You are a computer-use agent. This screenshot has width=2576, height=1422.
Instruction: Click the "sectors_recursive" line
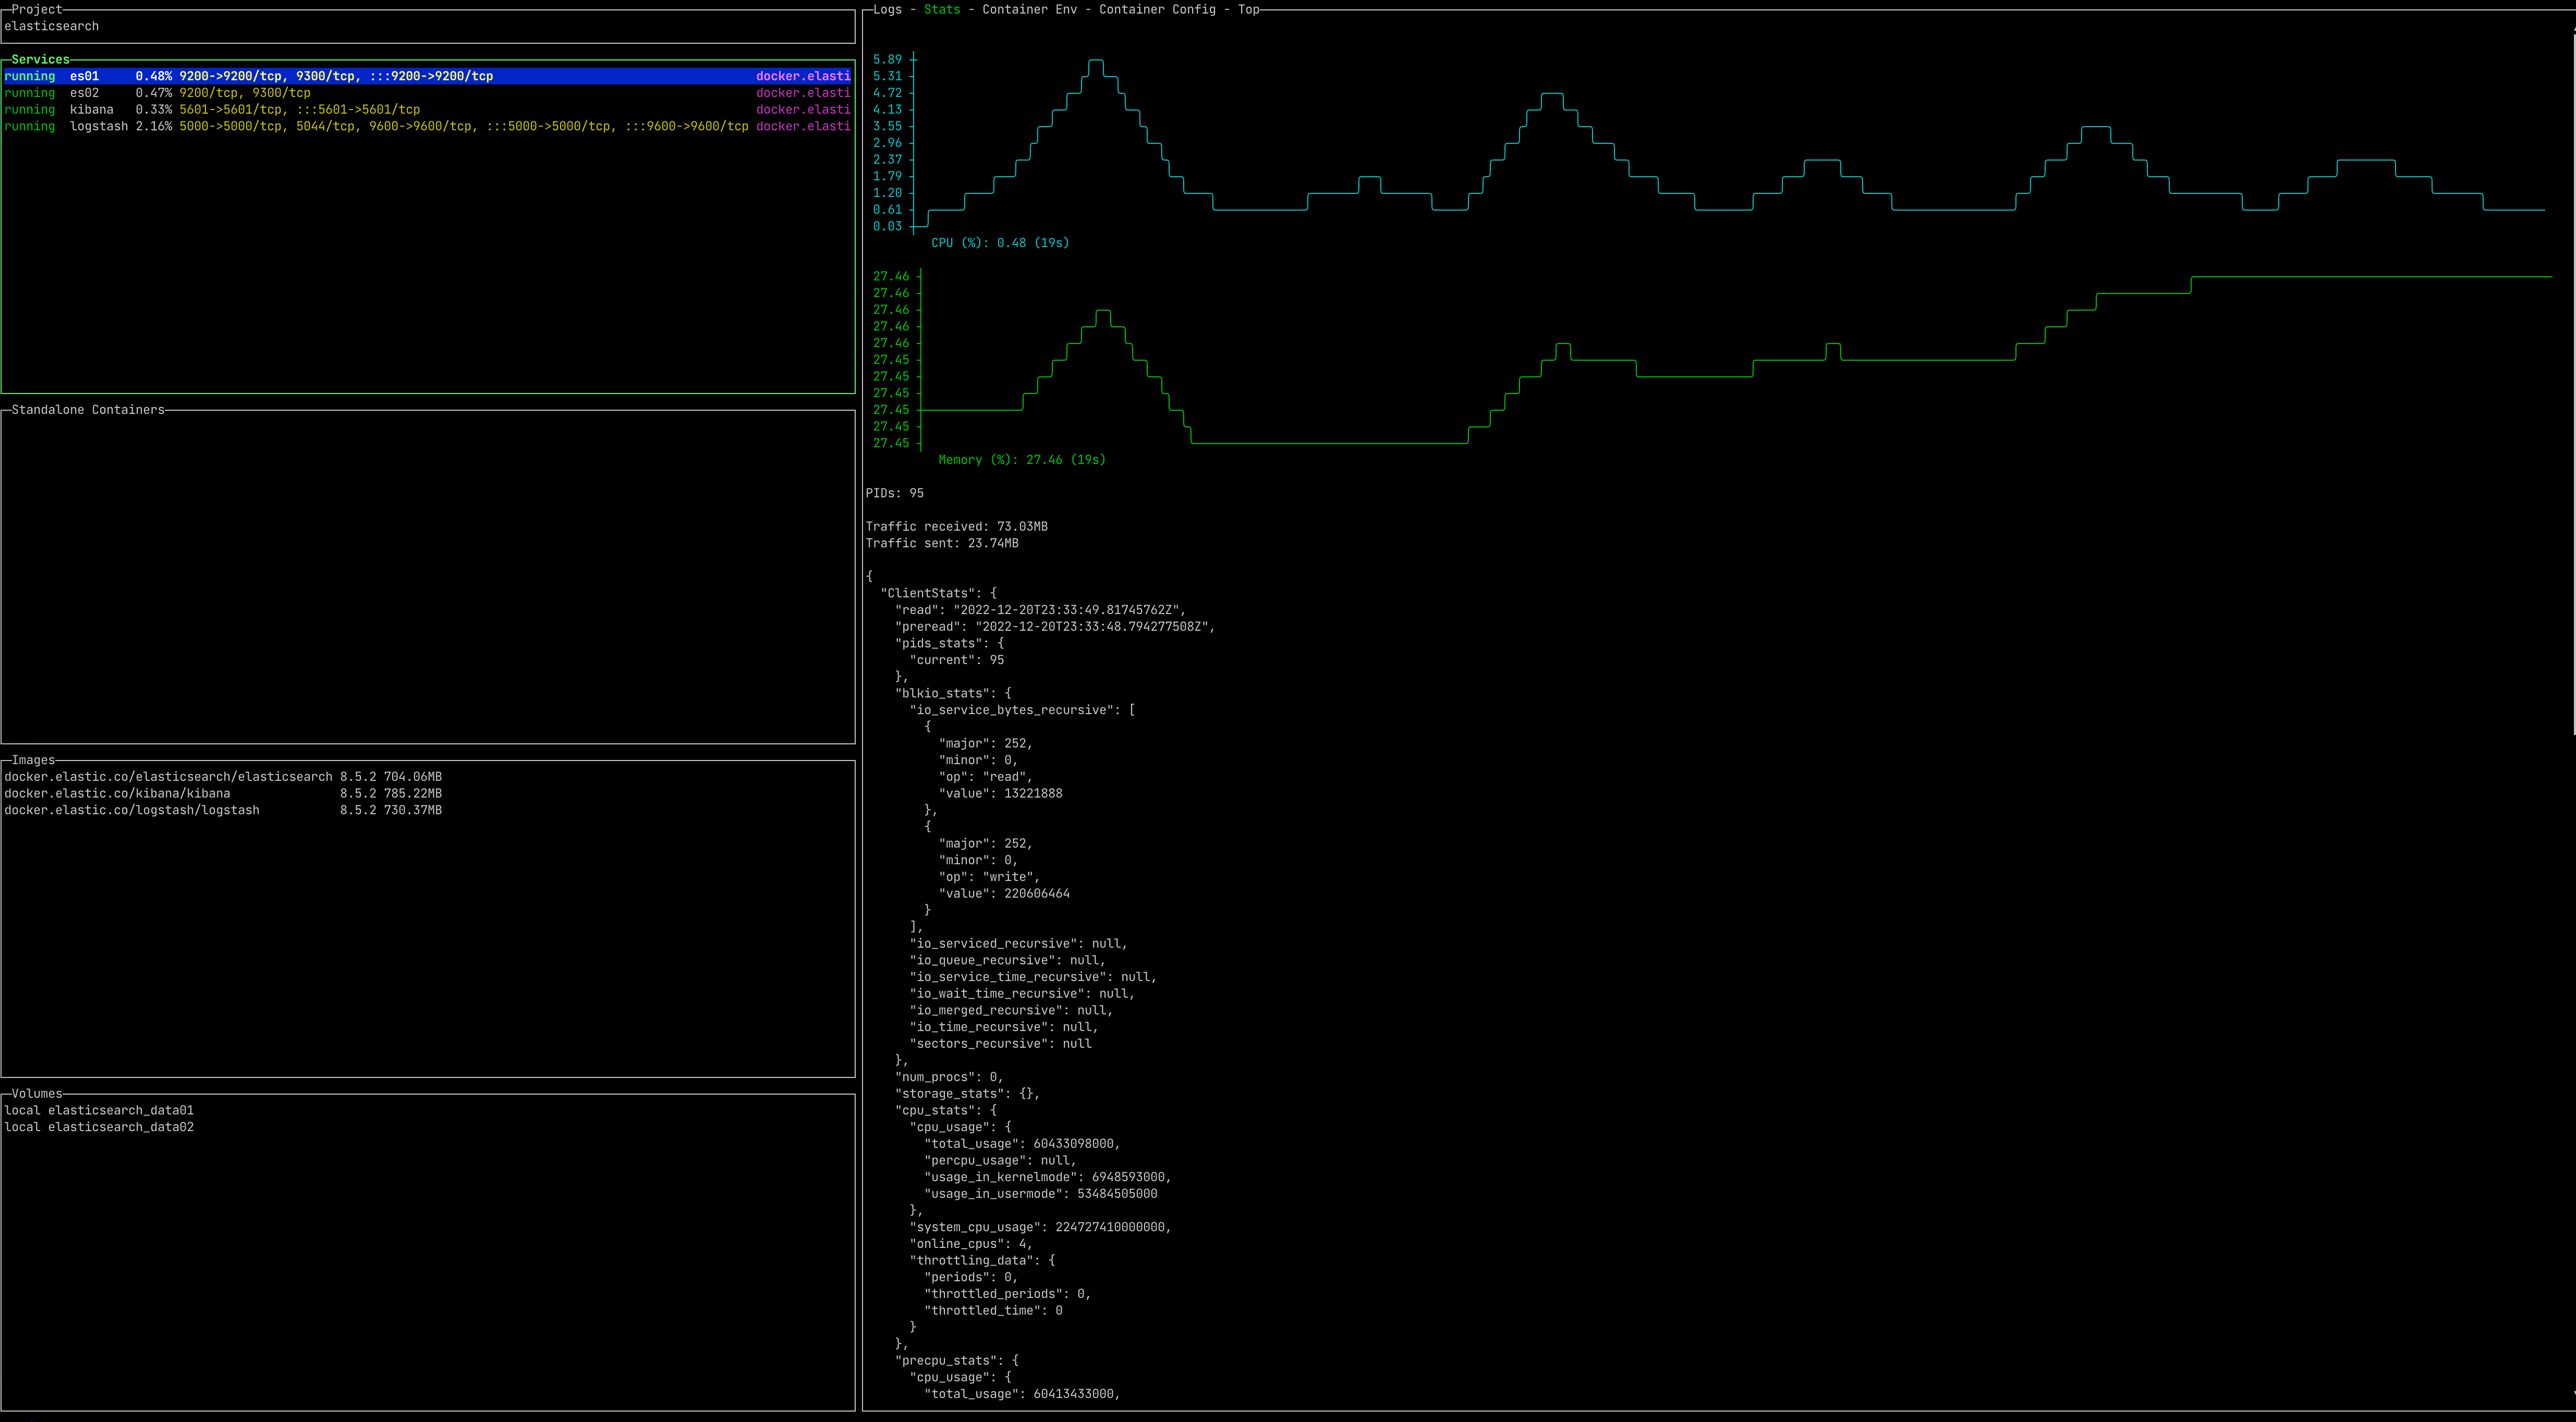(x=1000, y=1043)
